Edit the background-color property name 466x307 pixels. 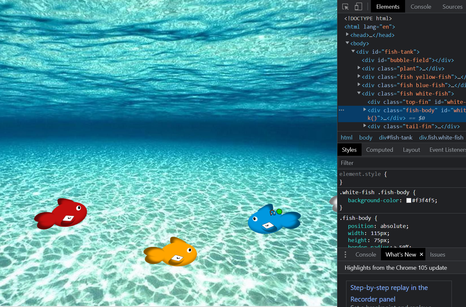click(x=374, y=200)
